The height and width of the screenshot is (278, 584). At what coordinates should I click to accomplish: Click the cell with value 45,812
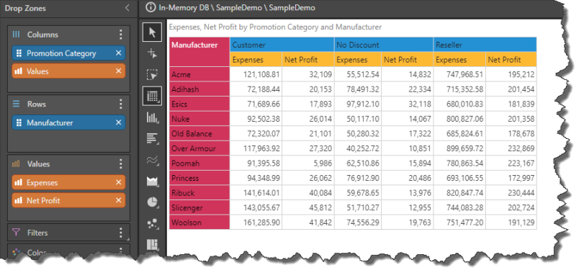coord(308,207)
